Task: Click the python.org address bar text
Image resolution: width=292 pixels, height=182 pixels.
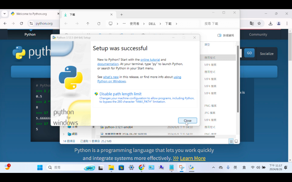Action: click(44, 23)
